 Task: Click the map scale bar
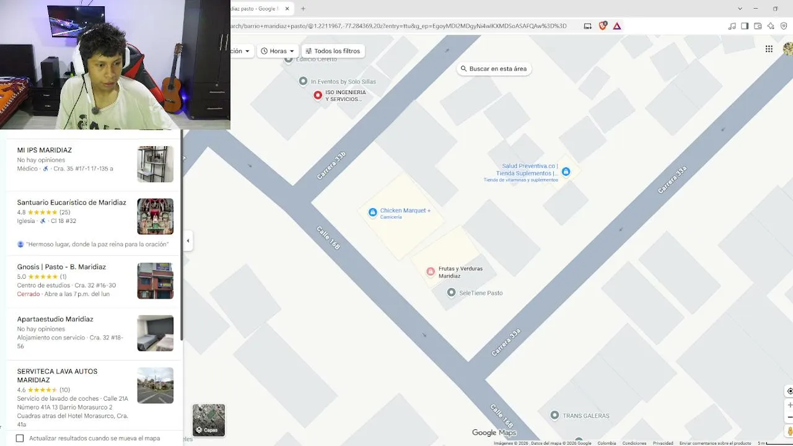click(774, 443)
